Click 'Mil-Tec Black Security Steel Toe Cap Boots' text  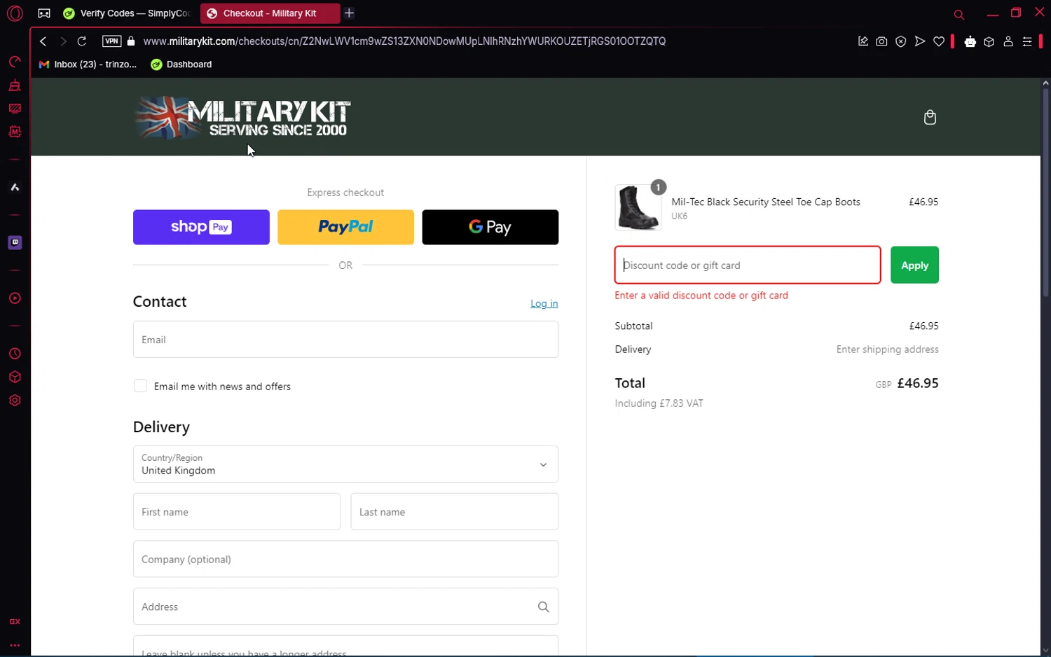766,202
